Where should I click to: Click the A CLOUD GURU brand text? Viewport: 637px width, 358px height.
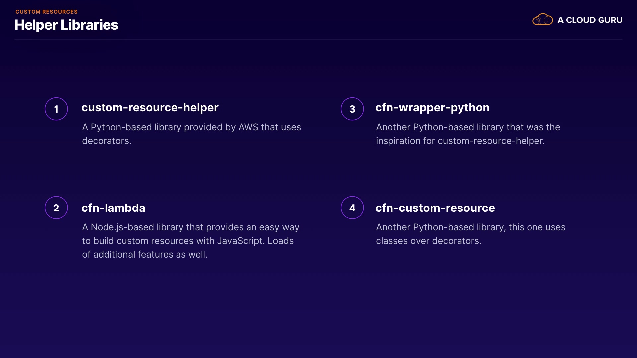[590, 20]
